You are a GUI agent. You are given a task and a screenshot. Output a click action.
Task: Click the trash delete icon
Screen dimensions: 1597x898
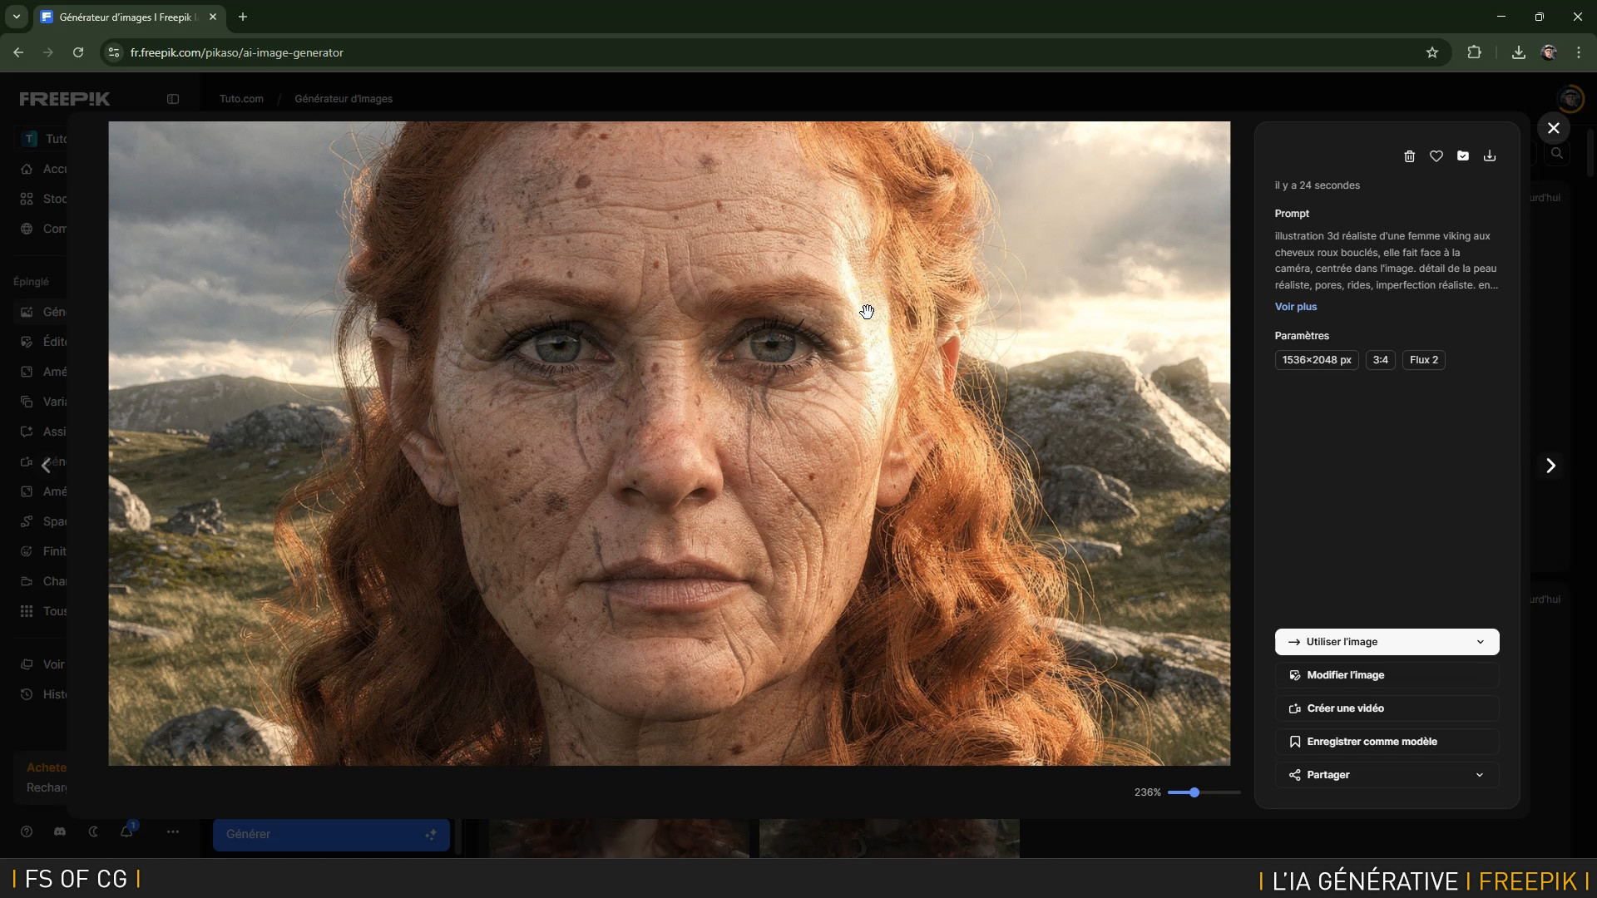click(x=1409, y=156)
